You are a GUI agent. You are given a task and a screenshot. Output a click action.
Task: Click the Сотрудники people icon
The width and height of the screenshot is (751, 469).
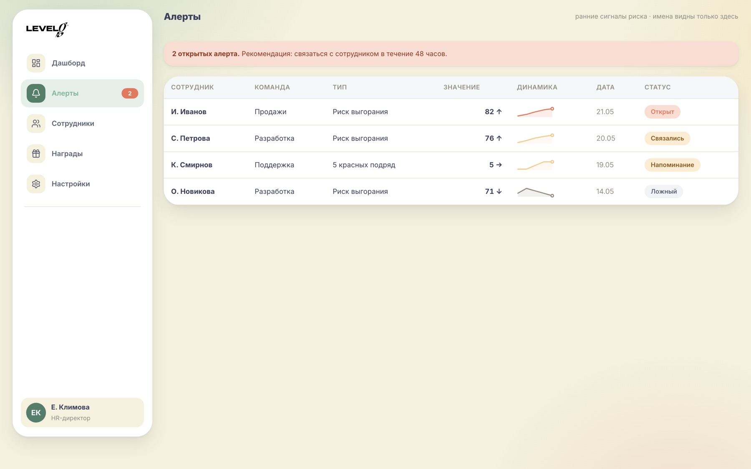[36, 123]
